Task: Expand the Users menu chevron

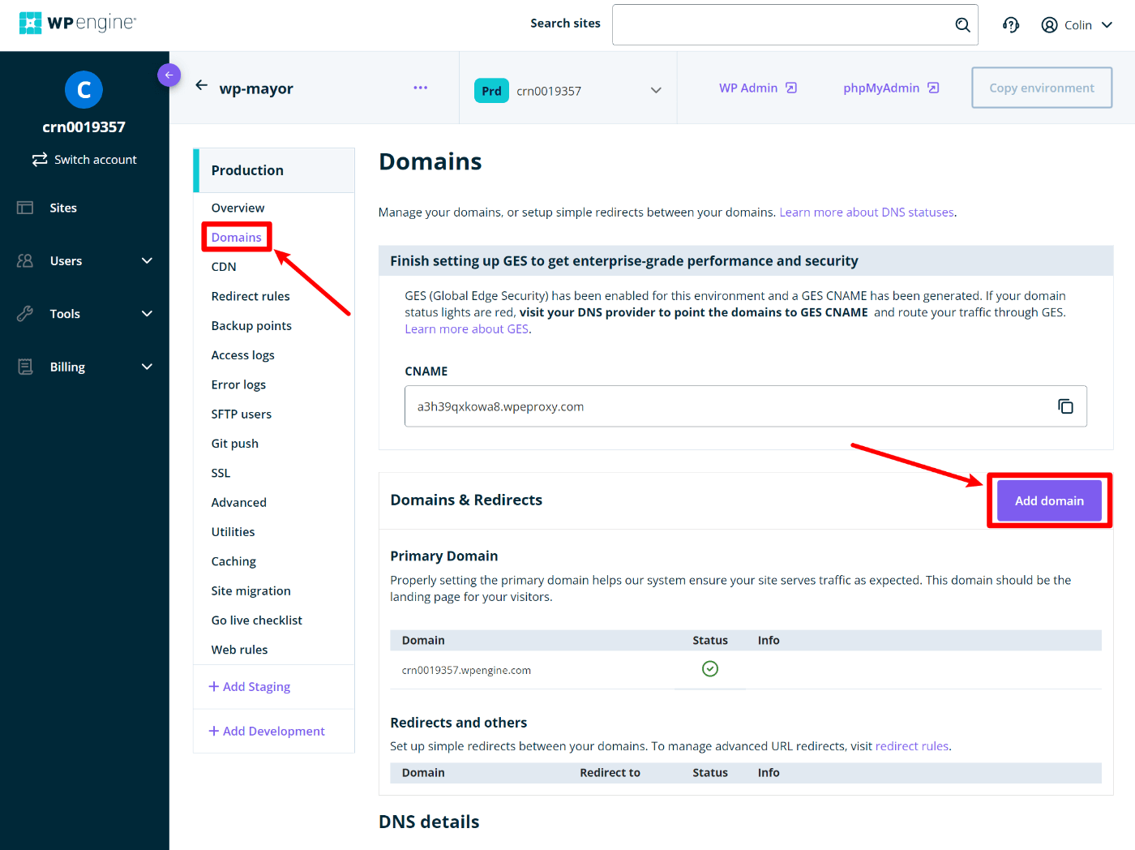Action: coord(147,260)
